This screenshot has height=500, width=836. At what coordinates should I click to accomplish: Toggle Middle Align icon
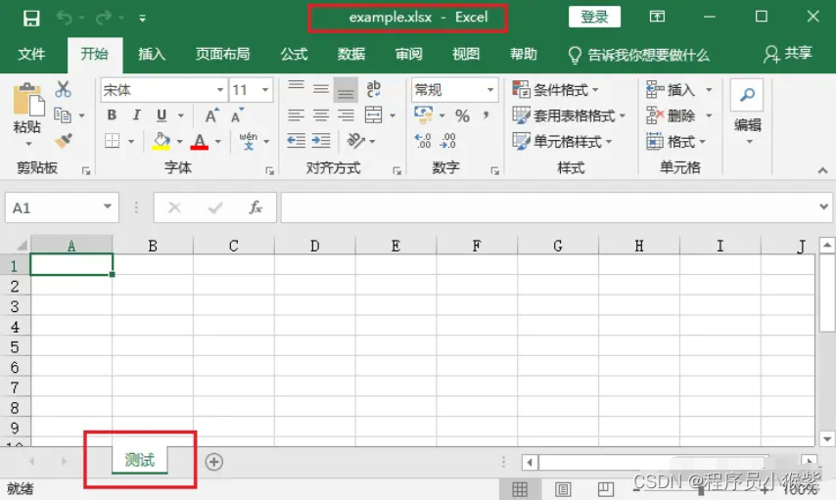(321, 89)
